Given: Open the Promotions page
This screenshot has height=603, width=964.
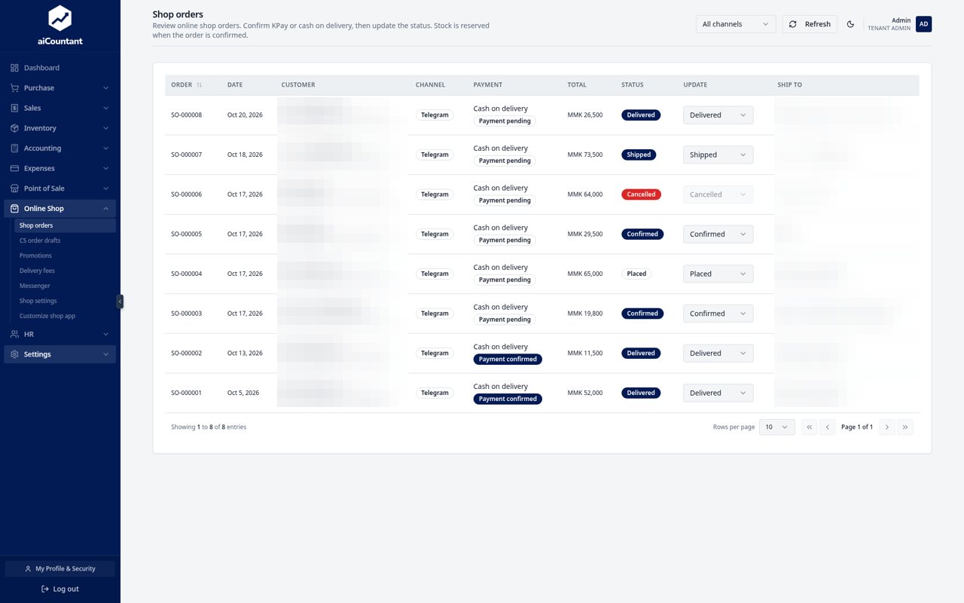Looking at the screenshot, I should [x=65, y=256].
